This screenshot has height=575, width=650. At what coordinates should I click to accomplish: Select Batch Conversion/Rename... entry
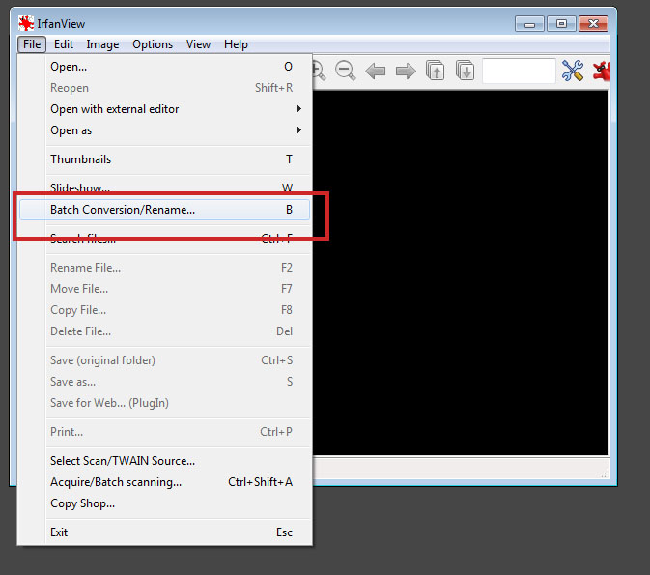point(164,210)
